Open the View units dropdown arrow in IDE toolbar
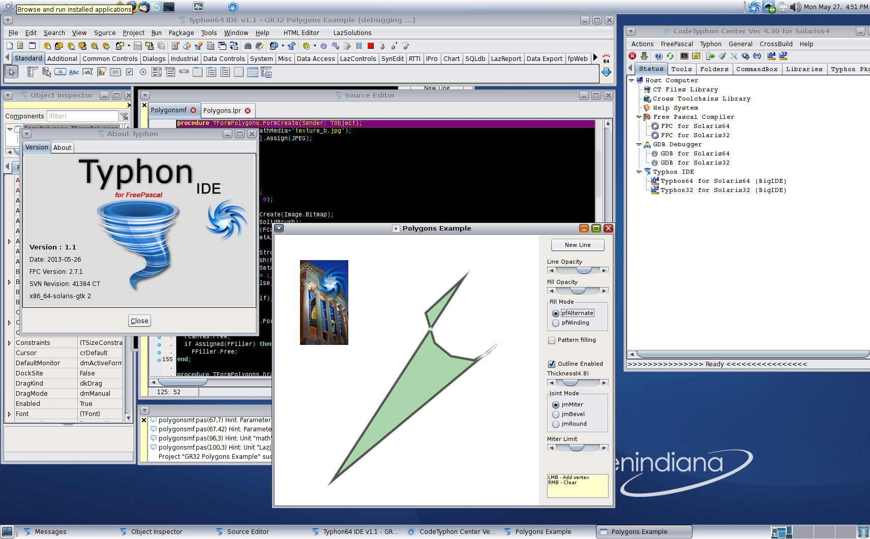Viewport: 870px width, 539px height. point(283,46)
